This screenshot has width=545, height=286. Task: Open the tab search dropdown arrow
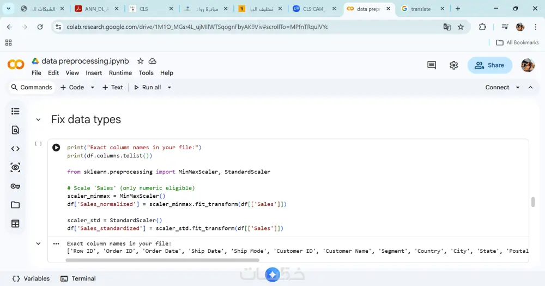tap(8, 9)
